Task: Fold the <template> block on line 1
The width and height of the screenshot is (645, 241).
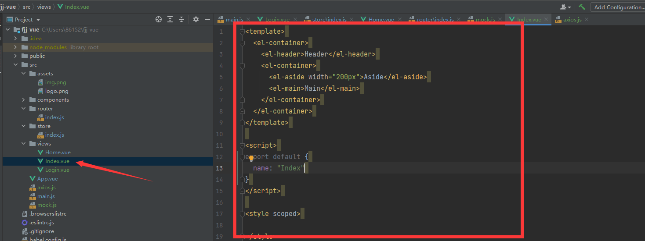Action: (x=242, y=32)
